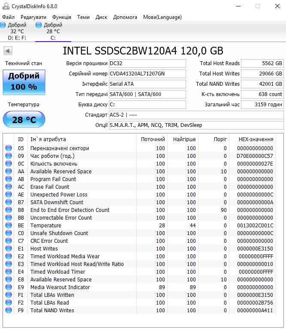Click status circle for Total LBAs Written

[9, 295]
